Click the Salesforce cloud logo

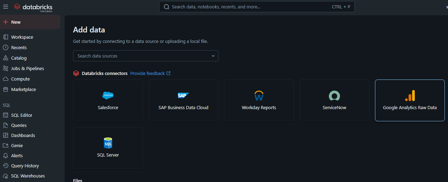click(x=108, y=95)
